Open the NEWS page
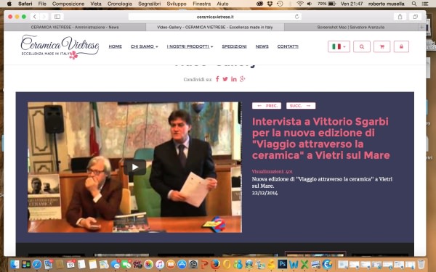Image resolution: width=436 pixels, height=272 pixels. (x=262, y=46)
